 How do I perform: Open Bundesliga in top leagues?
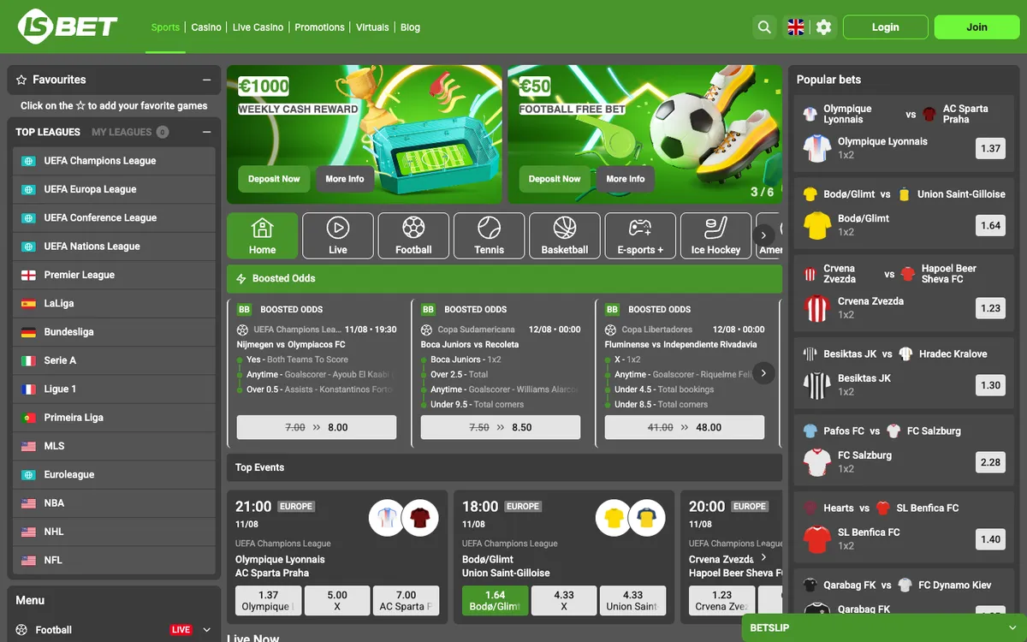(114, 331)
